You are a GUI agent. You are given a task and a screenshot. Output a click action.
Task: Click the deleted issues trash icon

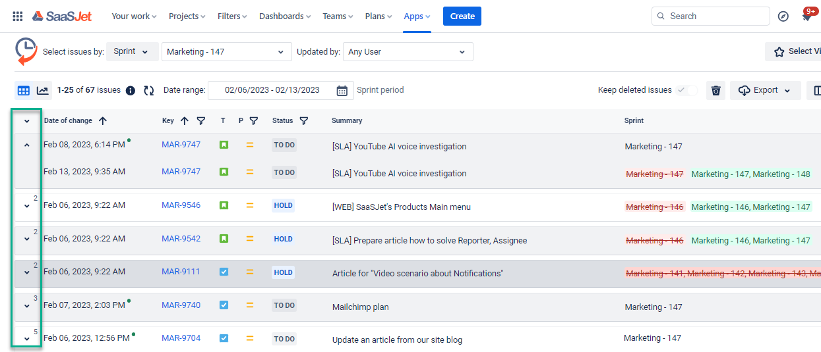(716, 90)
